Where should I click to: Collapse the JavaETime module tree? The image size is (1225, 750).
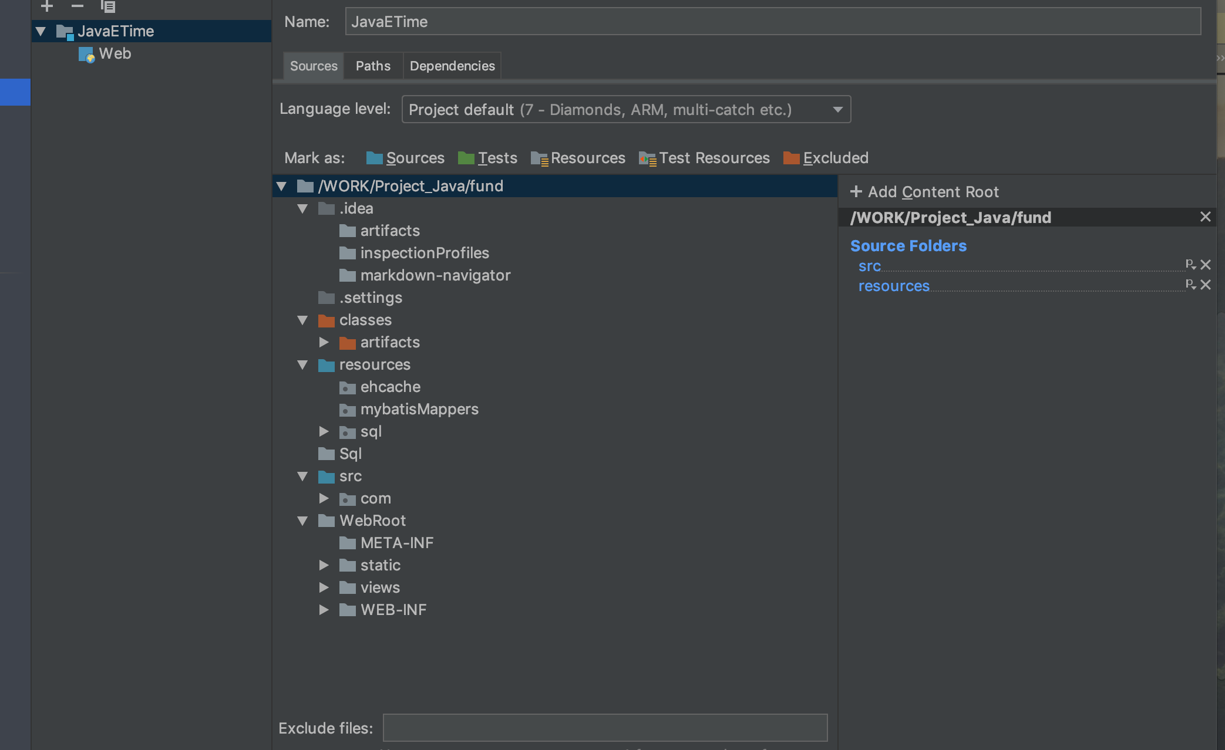(41, 31)
